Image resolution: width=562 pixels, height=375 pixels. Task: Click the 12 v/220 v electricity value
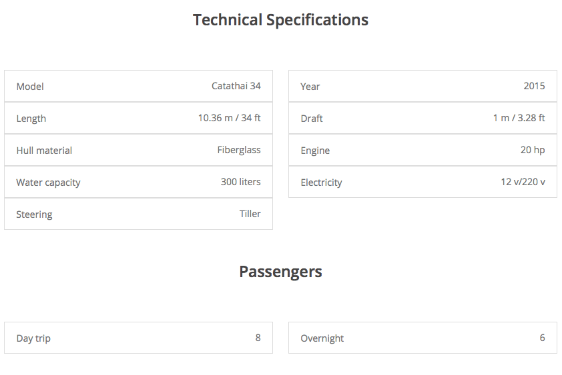click(x=523, y=182)
